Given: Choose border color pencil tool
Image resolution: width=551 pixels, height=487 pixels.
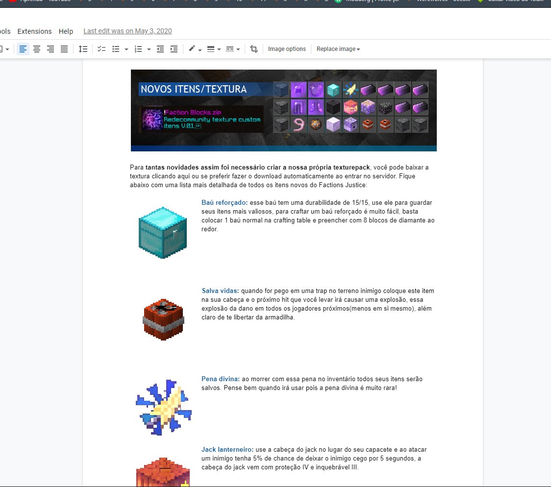Looking at the screenshot, I should point(192,49).
